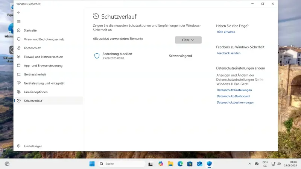Click Windows Security shield in taskbar

[209, 164]
